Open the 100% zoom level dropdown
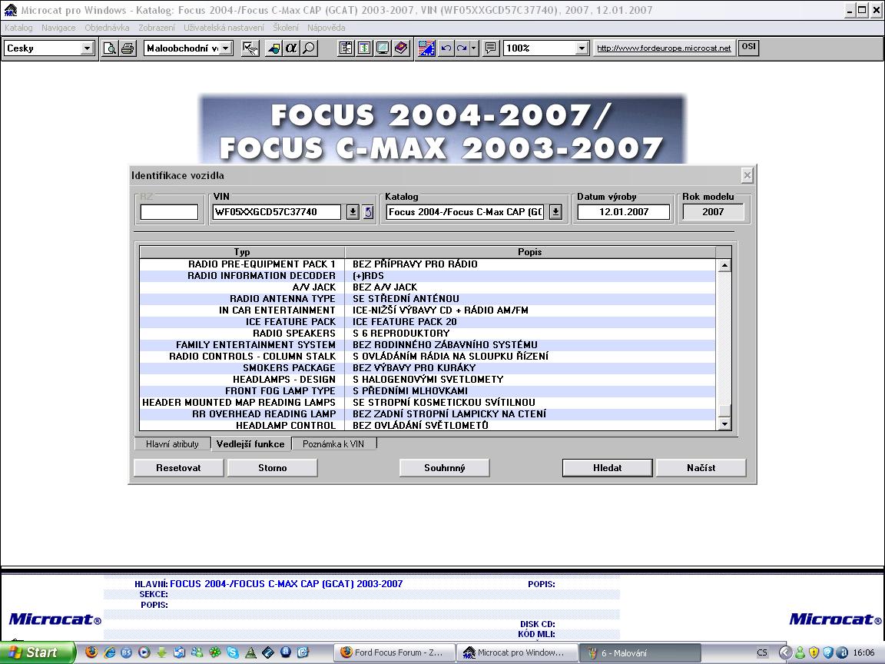 point(582,48)
